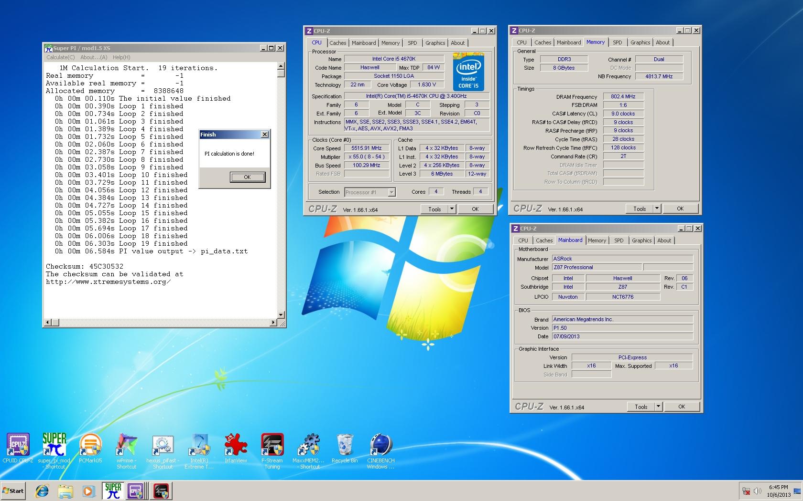The image size is (803, 501).
Task: Click the volume speaker tray icon
Action: [758, 491]
